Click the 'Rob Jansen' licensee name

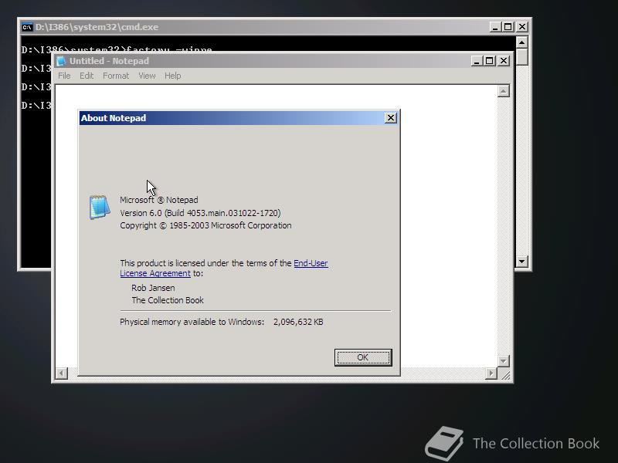(x=153, y=288)
